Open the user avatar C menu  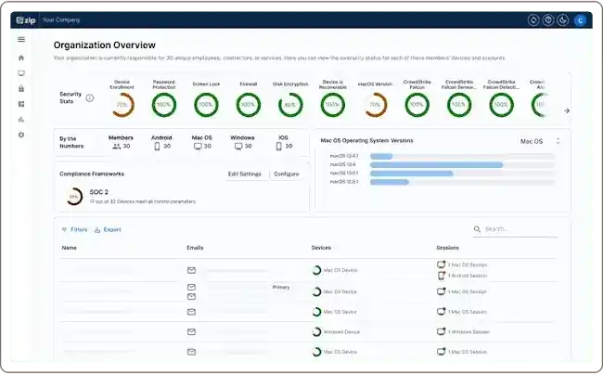coord(580,20)
